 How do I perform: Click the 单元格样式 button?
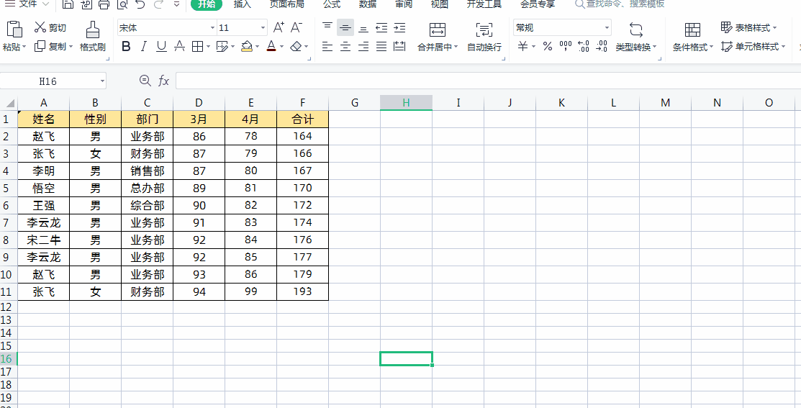753,47
